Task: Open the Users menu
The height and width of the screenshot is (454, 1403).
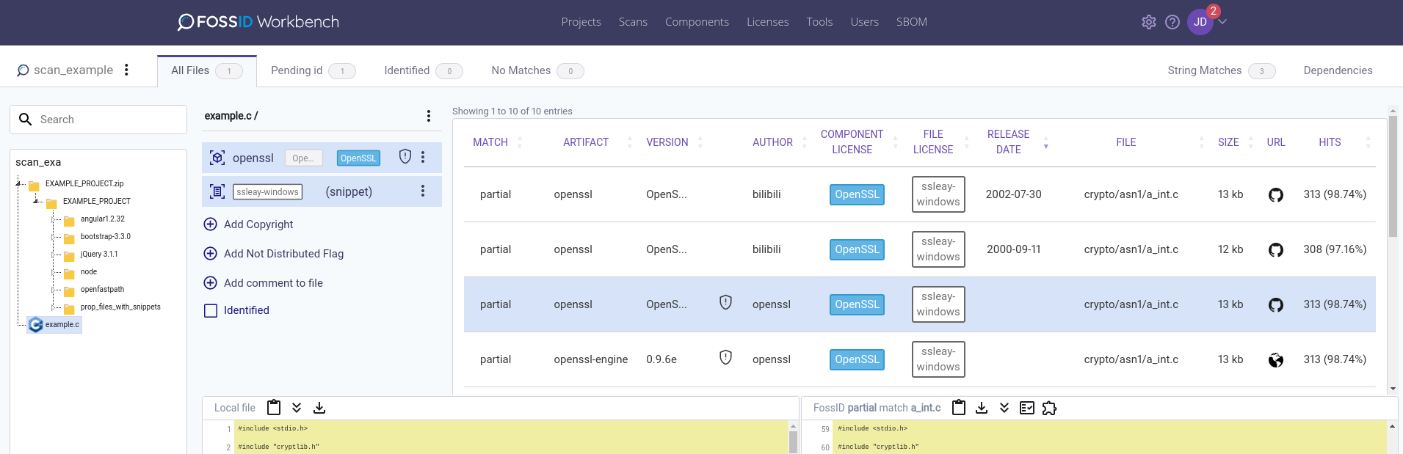Action: [x=864, y=22]
